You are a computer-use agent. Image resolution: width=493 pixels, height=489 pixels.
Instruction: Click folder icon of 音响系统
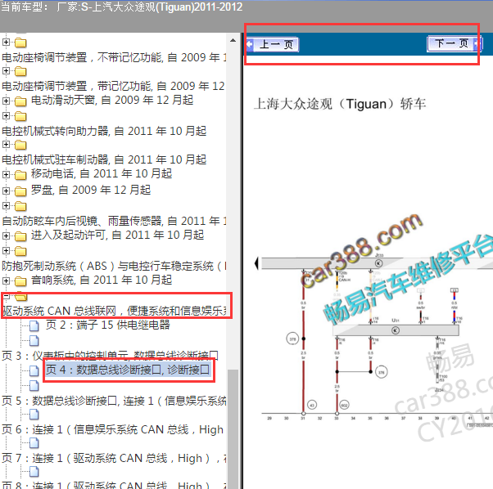point(20,281)
